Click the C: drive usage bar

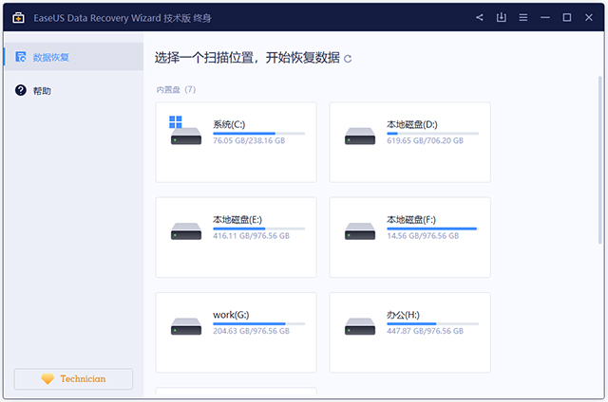coord(259,134)
